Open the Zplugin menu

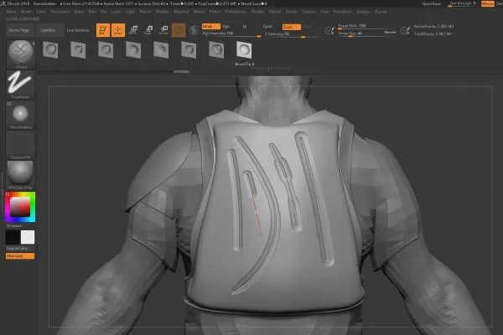[363, 12]
